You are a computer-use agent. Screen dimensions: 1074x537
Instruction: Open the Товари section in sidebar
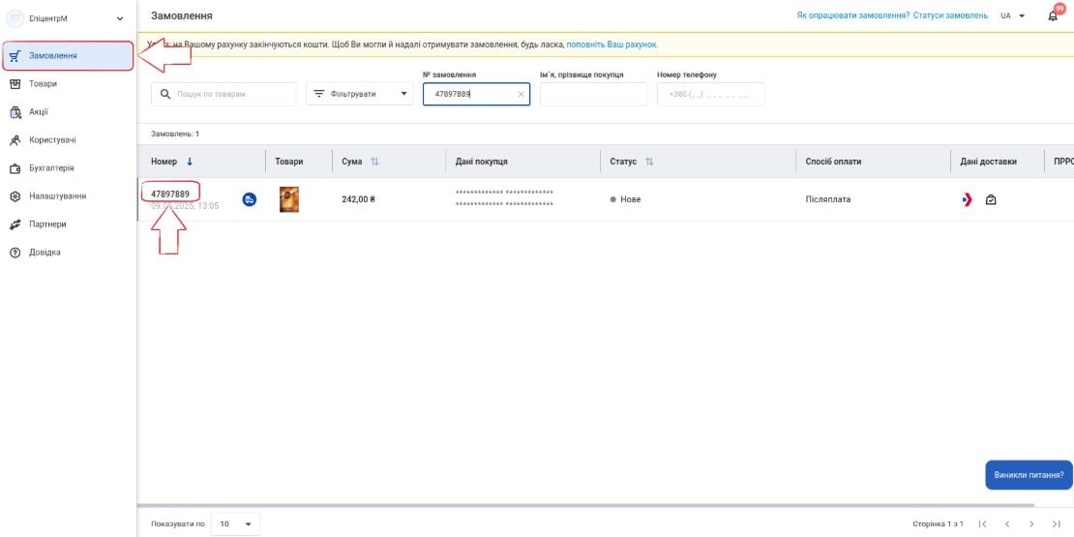click(43, 83)
